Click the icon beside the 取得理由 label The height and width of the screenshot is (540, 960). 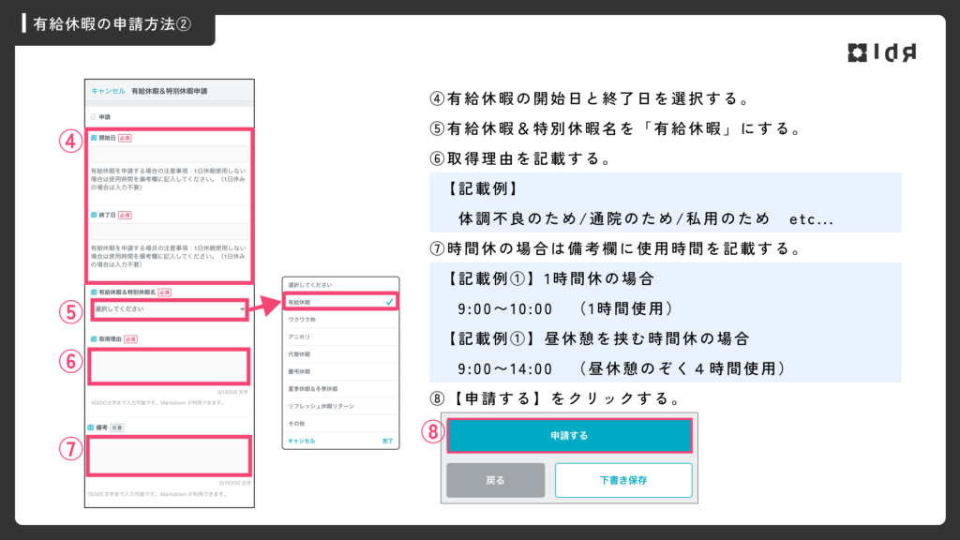pos(93,338)
